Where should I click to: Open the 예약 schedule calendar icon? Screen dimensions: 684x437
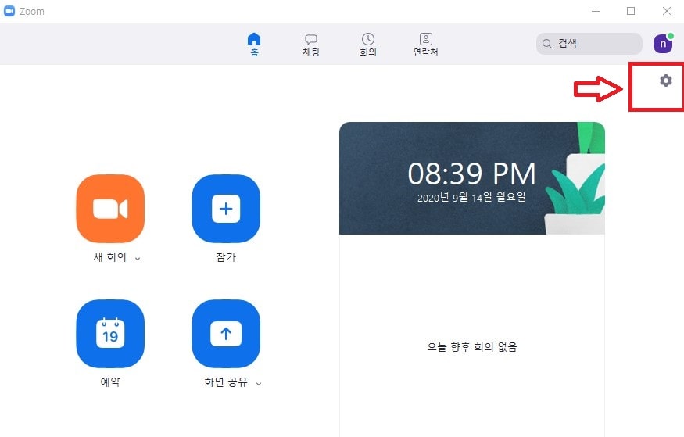(x=110, y=334)
